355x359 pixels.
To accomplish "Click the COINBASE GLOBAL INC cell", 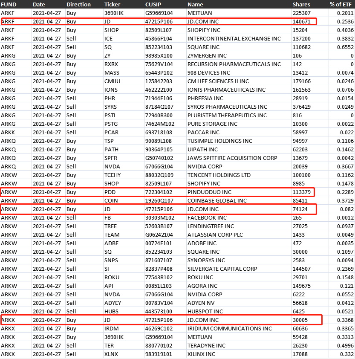I will point(217,200).
